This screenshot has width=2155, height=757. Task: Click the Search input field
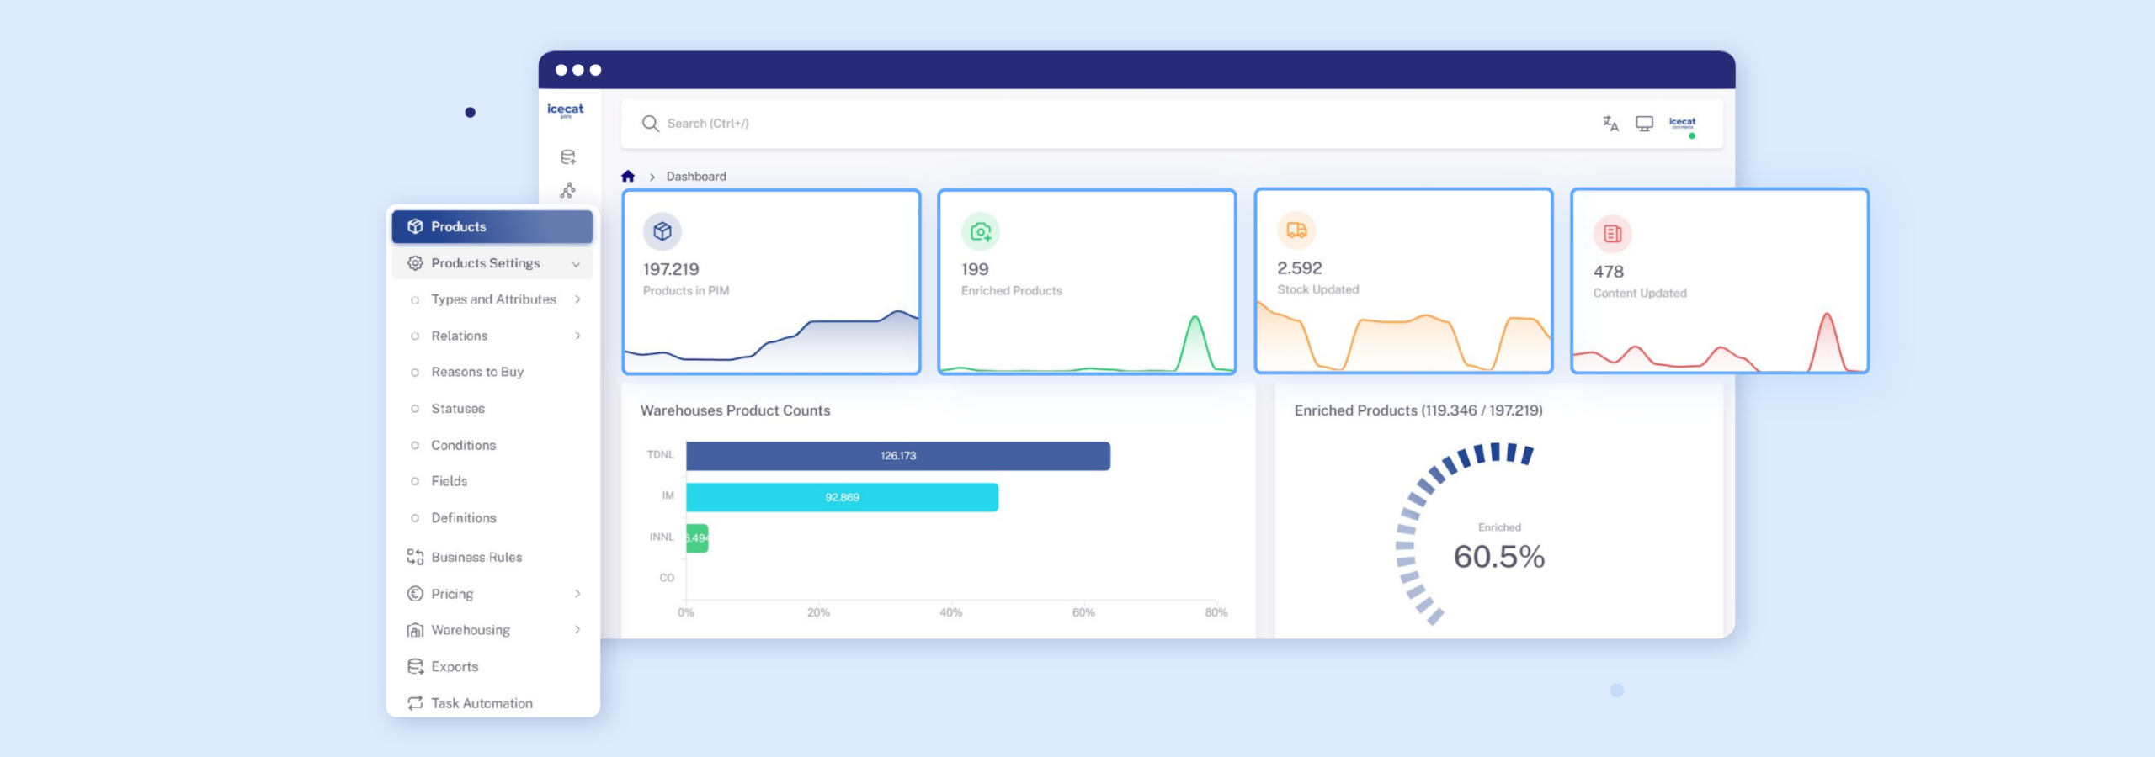pyautogui.click(x=1094, y=124)
